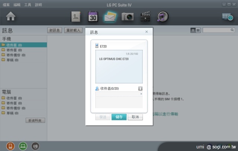Image resolution: width=238 pixels, height=151 pixels.
Task: Select the Messages envelope icon
Action: [x=110, y=16]
